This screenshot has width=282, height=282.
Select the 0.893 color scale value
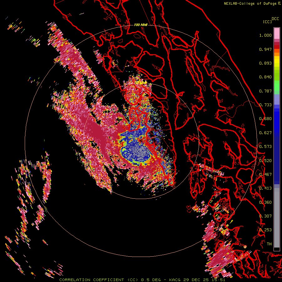(265, 63)
